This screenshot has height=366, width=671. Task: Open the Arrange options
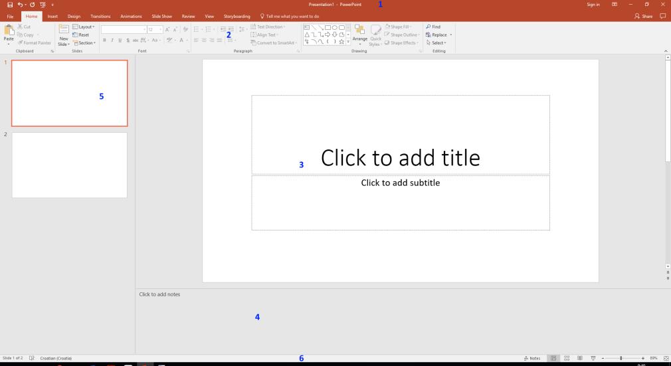click(360, 35)
